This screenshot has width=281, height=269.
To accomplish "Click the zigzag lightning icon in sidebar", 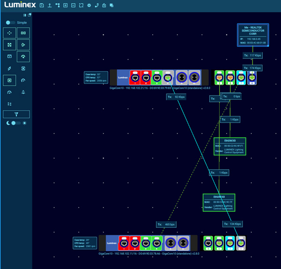I will pyautogui.click(x=9, y=68).
